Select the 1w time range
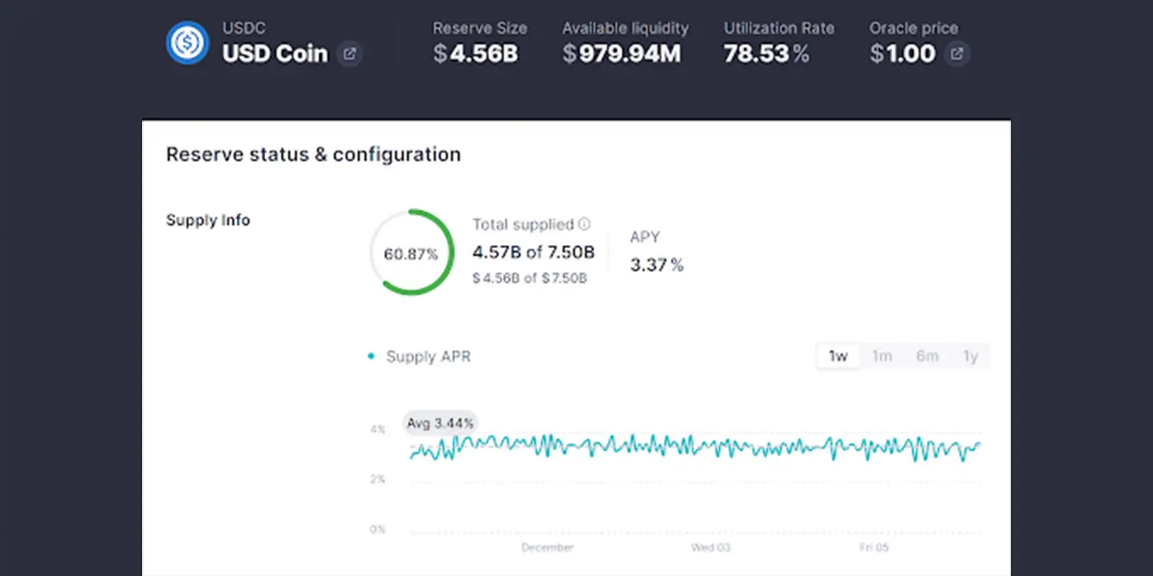Image resolution: width=1153 pixels, height=576 pixels. (x=837, y=356)
